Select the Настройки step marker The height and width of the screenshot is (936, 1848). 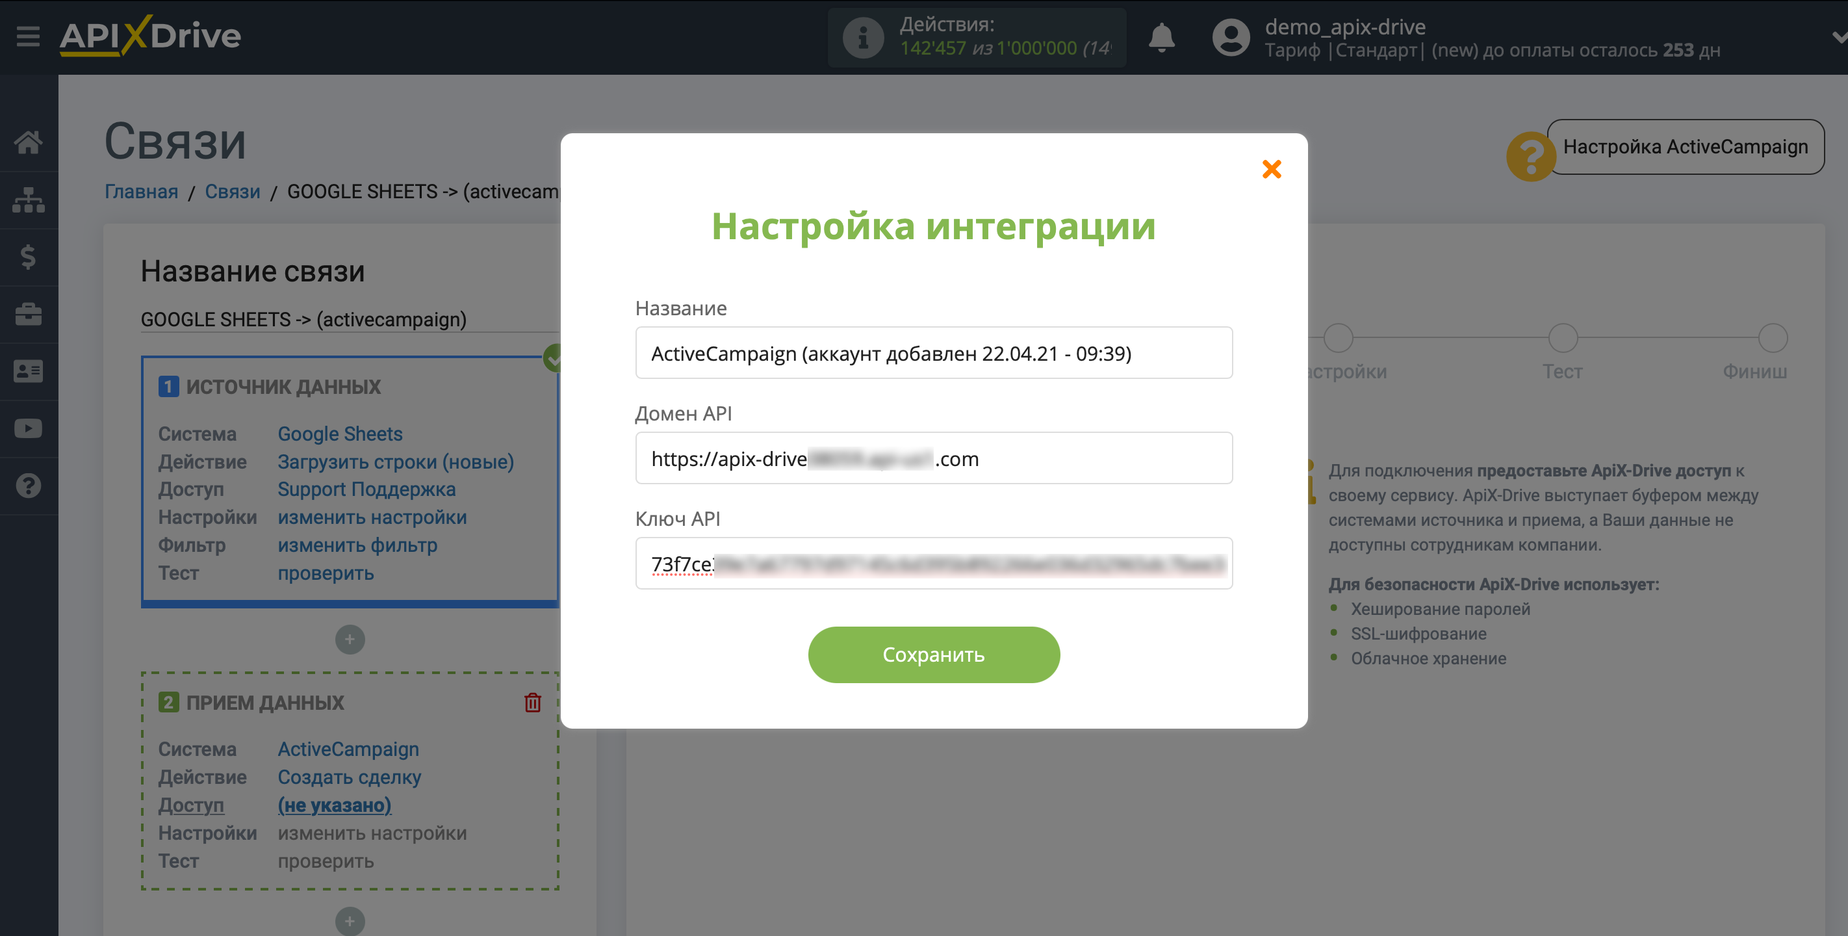click(1338, 338)
